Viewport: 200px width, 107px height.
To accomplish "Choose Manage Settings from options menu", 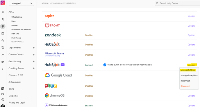I will (188, 70).
